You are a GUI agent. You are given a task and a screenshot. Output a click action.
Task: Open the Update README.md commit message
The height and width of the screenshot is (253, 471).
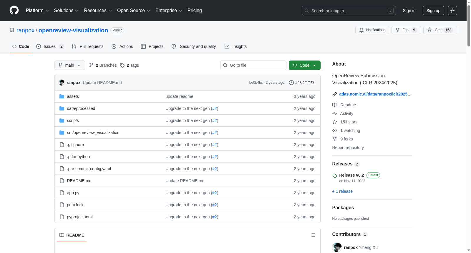102,83
